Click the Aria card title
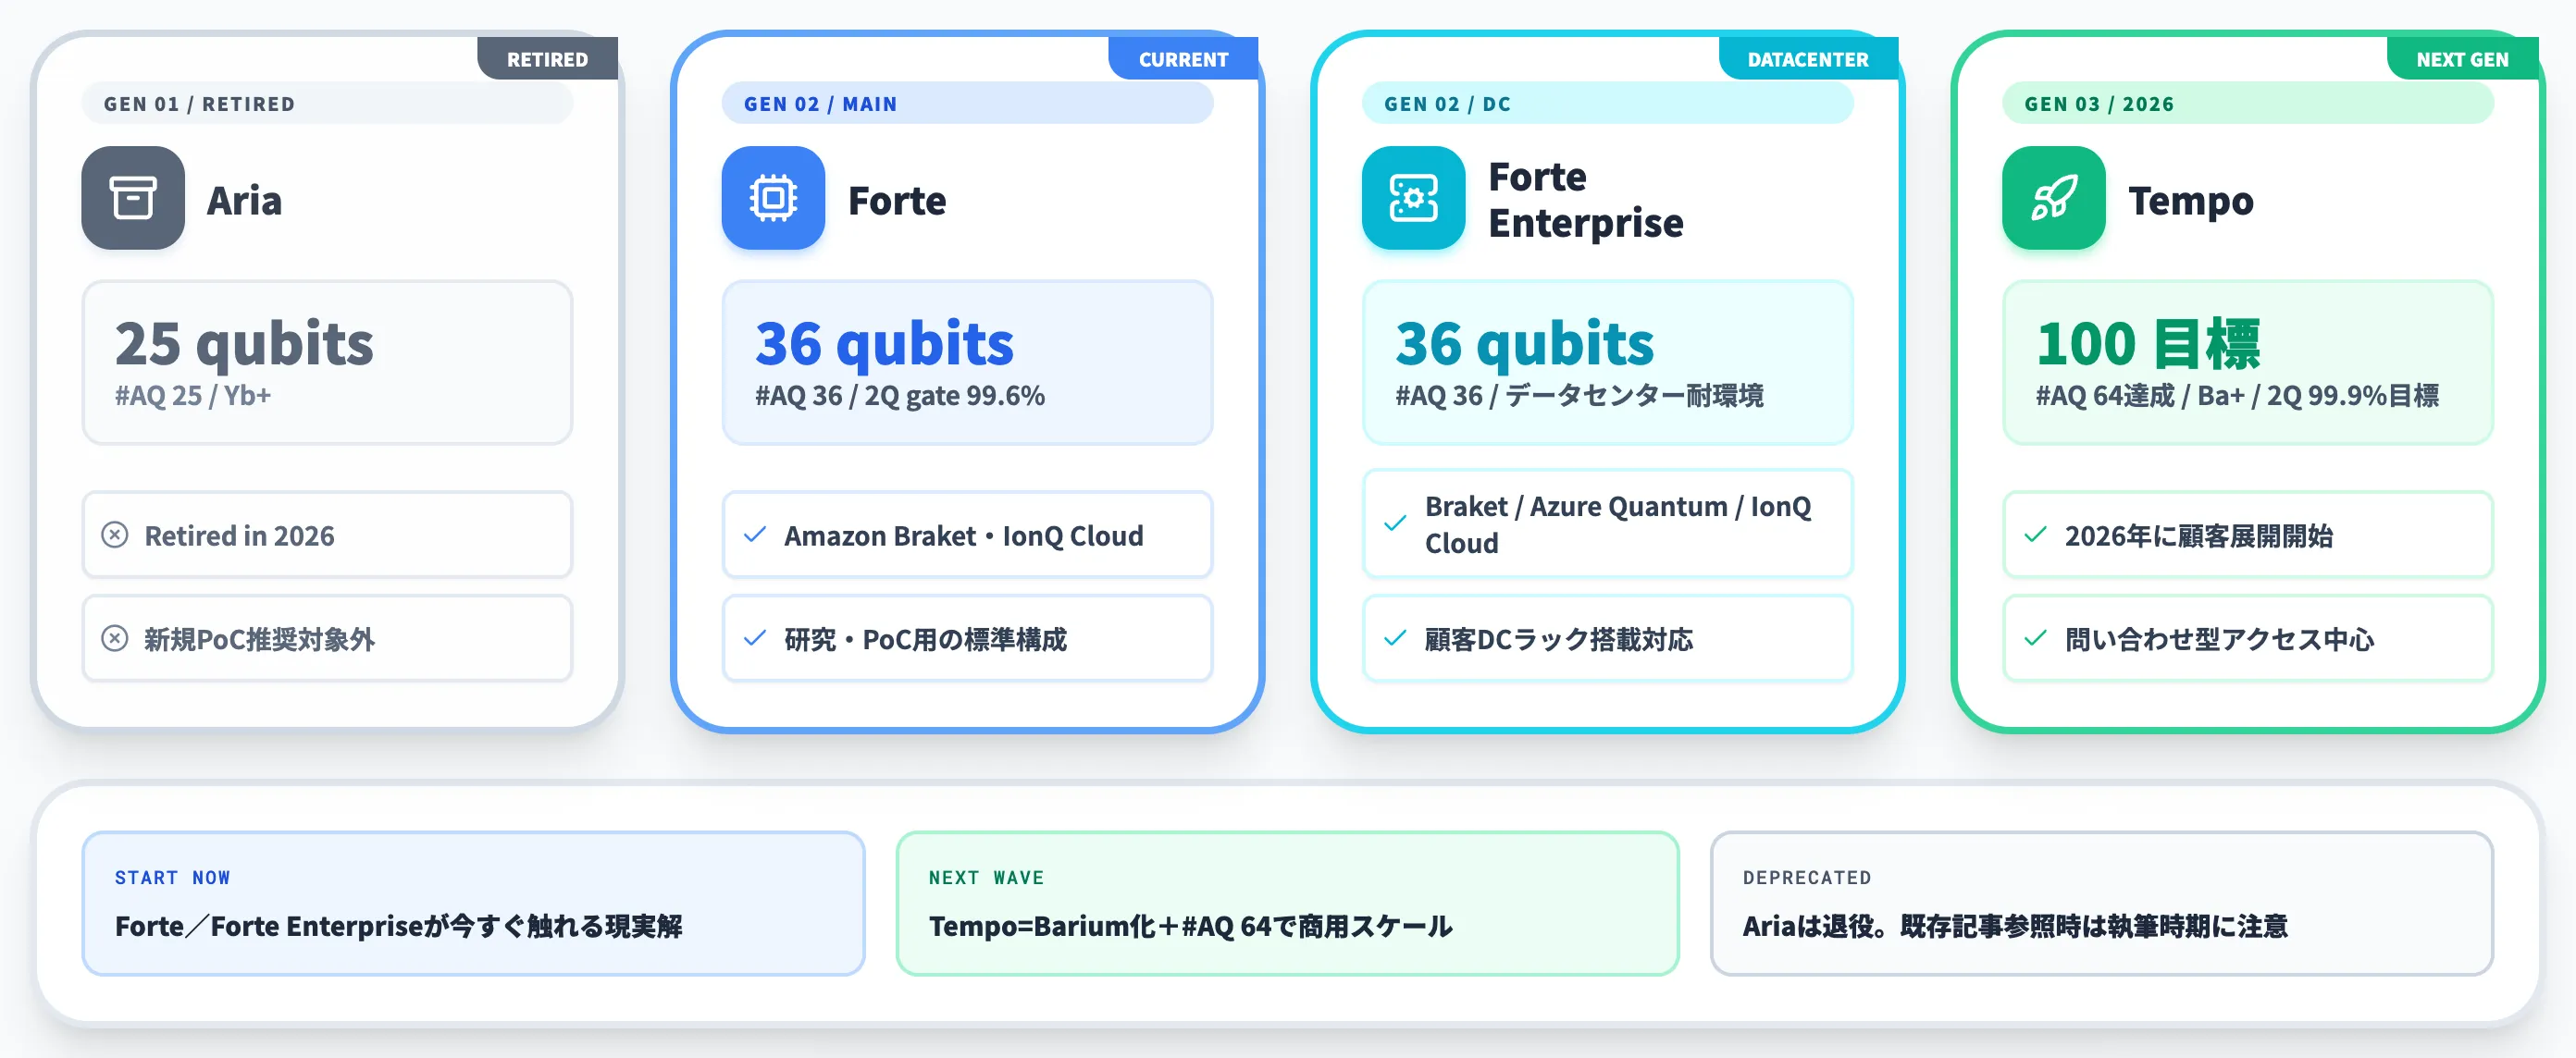 pyautogui.click(x=244, y=201)
